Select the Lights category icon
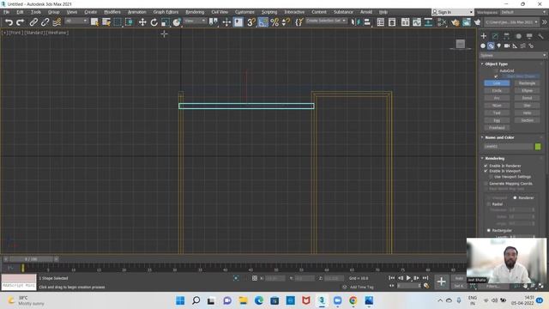Image resolution: width=549 pixels, height=309 pixels. click(499, 45)
